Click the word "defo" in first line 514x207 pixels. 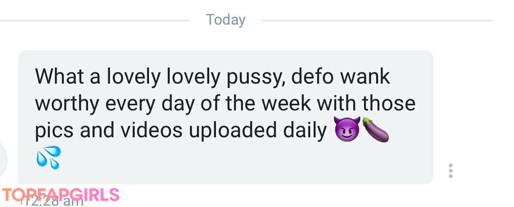(313, 77)
